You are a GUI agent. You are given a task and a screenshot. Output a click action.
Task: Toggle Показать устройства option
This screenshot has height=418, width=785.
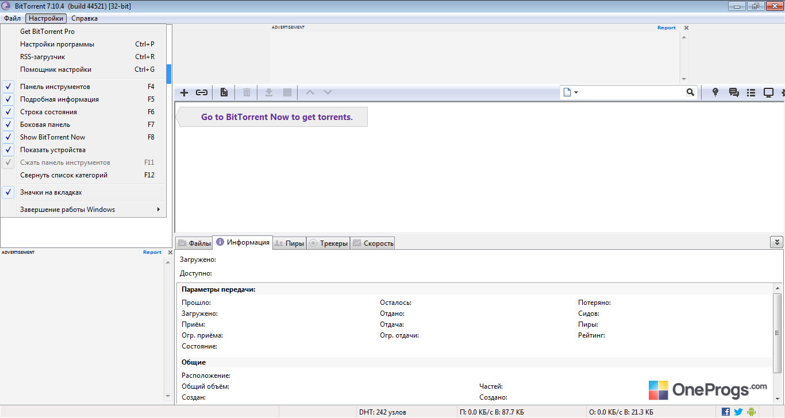[83, 150]
